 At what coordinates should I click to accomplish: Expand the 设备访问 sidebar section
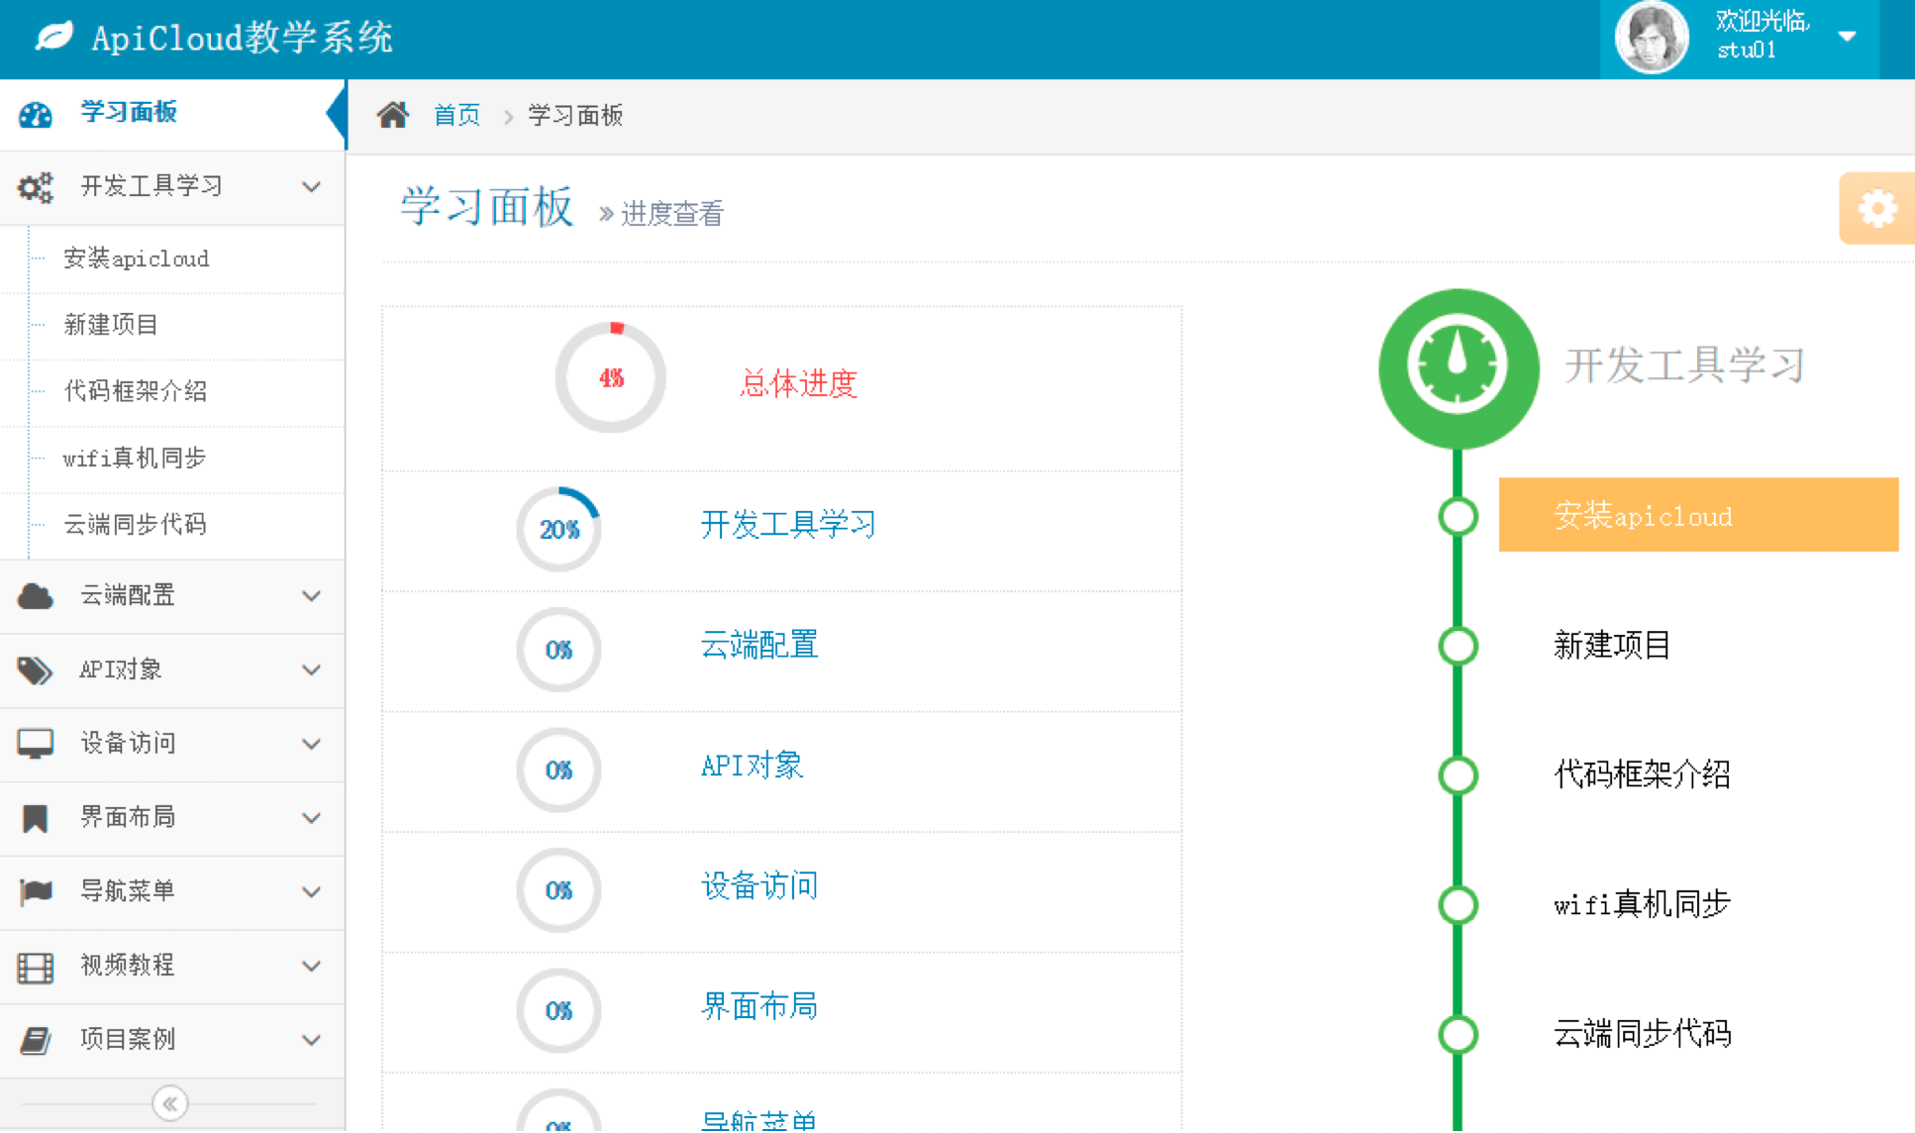click(311, 744)
